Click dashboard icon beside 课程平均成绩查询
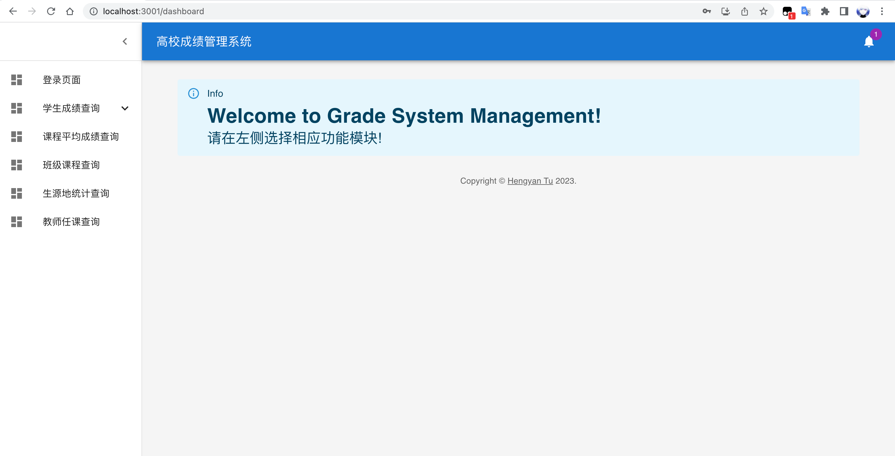 click(x=16, y=137)
